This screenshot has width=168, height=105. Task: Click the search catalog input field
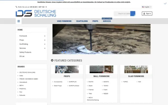point(122,14)
